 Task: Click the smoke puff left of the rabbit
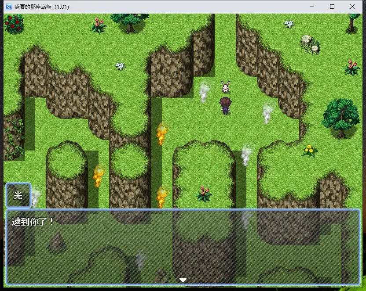click(204, 91)
